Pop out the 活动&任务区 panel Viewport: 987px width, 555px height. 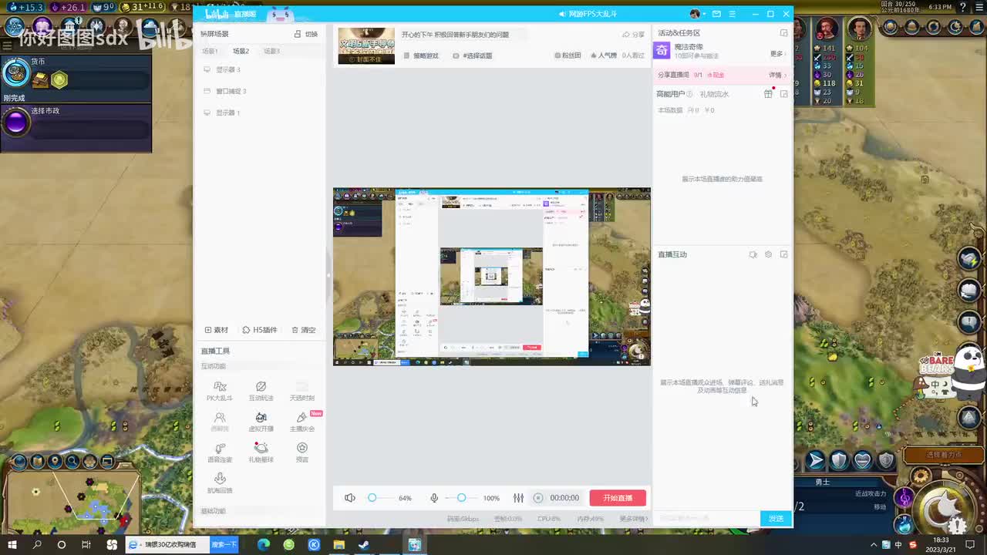coord(784,33)
